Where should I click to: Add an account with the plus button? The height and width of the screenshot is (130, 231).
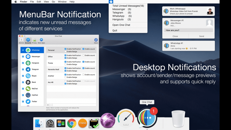(48, 105)
